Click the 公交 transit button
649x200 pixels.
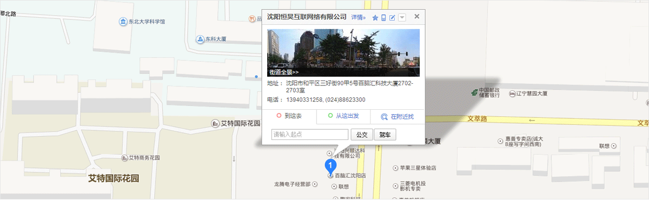point(362,134)
